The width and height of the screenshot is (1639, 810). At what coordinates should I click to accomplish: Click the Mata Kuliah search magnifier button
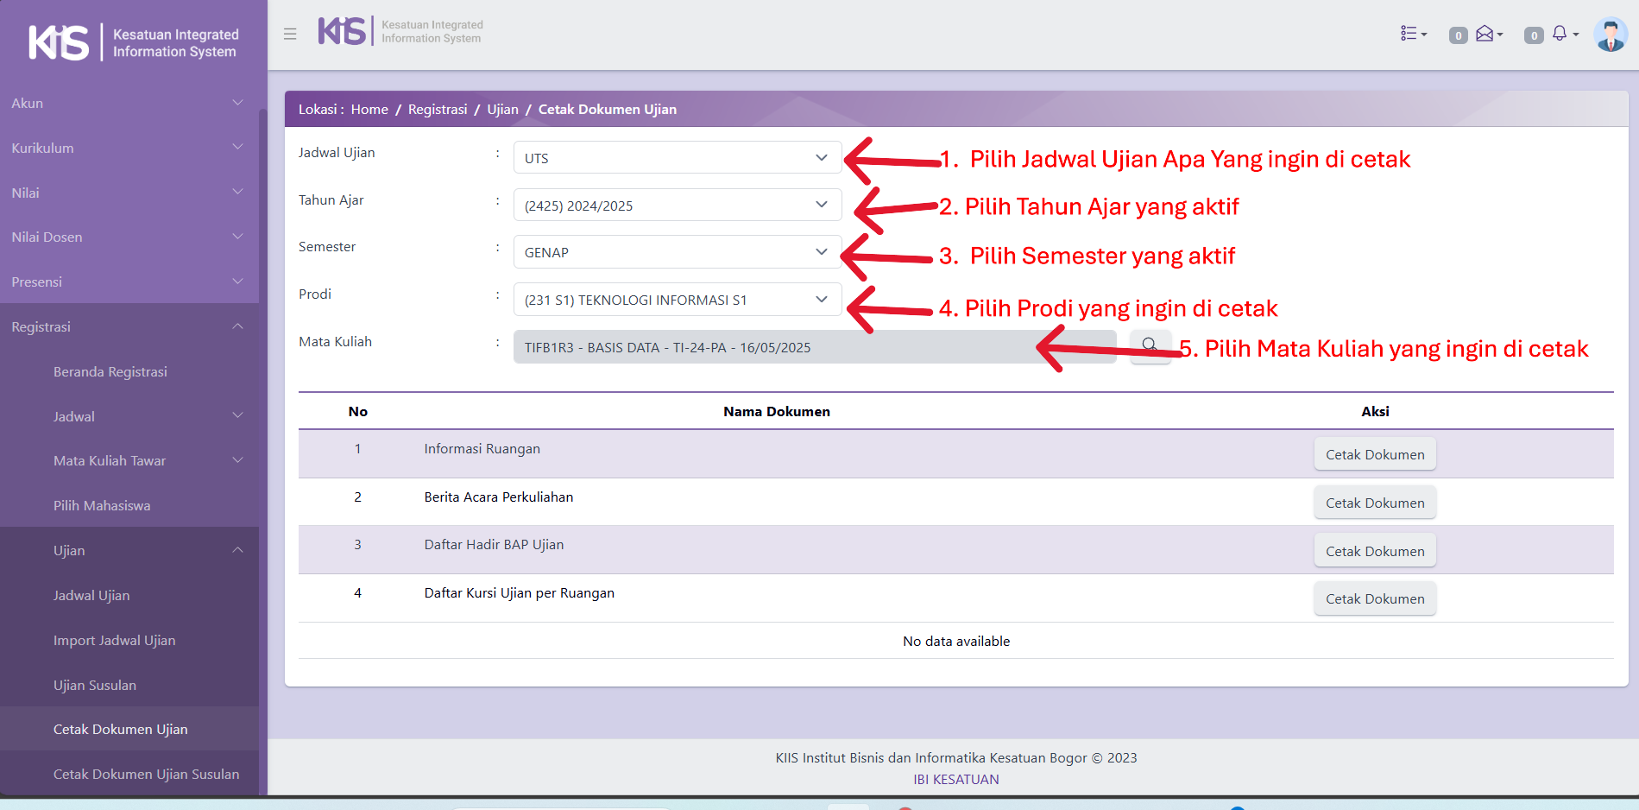(1150, 346)
